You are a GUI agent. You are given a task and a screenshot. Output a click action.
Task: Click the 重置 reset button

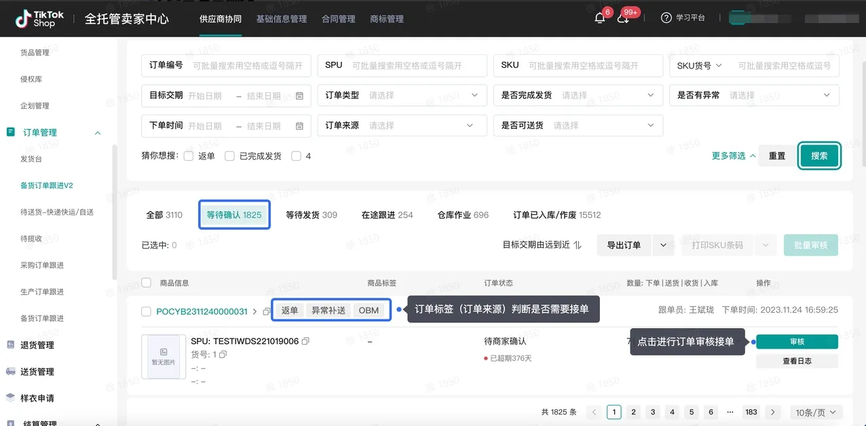pos(777,156)
